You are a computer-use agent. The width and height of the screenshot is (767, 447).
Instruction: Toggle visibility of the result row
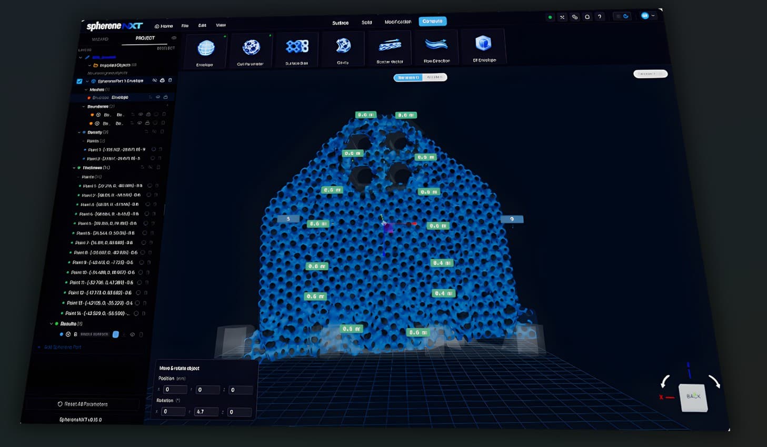(132, 334)
